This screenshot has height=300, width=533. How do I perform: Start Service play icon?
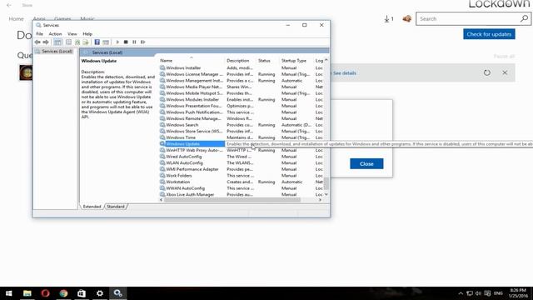coord(117,42)
